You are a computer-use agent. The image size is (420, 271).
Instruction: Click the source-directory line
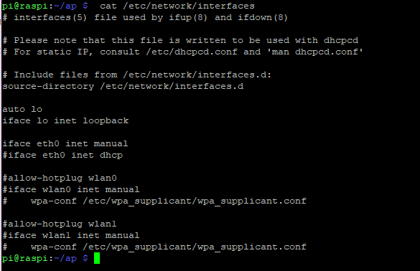pyautogui.click(x=123, y=87)
